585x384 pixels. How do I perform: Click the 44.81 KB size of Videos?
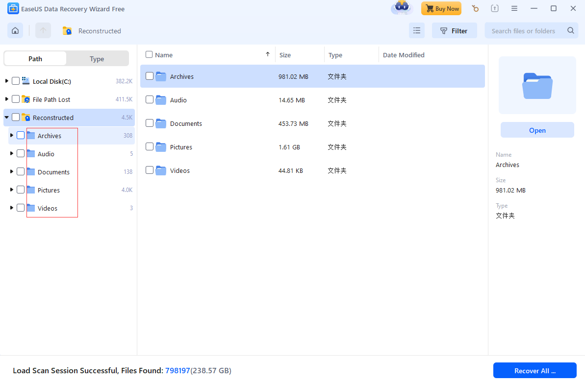(291, 171)
